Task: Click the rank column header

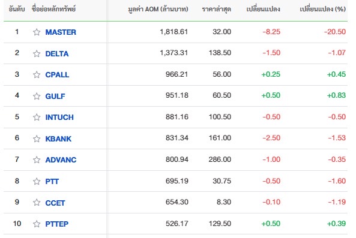Action: coord(17,10)
